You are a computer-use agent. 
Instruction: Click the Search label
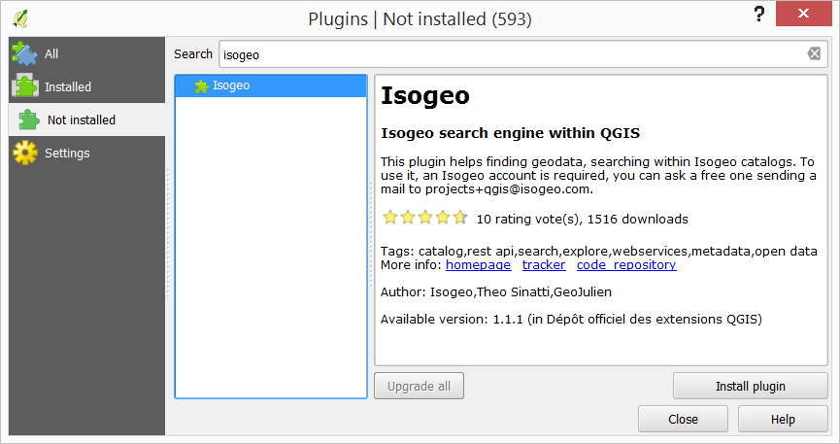tap(193, 54)
